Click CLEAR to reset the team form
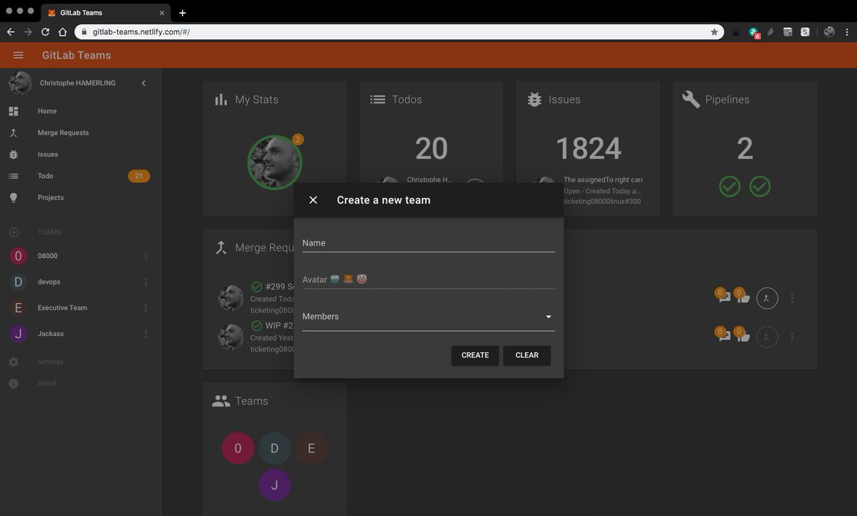The image size is (857, 516). pyautogui.click(x=526, y=355)
